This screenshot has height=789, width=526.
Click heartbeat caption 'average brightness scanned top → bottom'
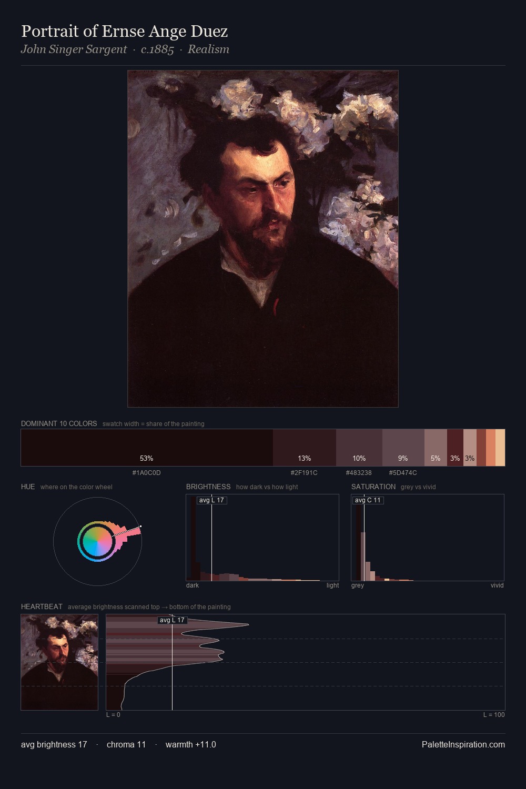pos(149,607)
